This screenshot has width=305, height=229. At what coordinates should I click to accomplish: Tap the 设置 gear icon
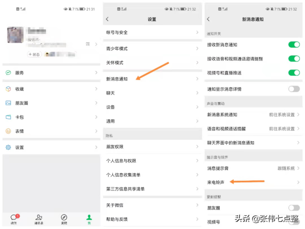(8, 147)
